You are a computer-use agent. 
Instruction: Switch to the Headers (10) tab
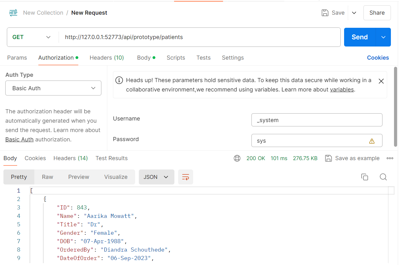107,58
